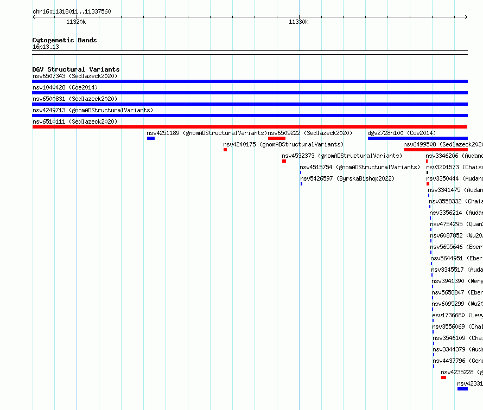
Task: Select the nsv4240175 (gnomADStructuralVariants) label
Action: pyautogui.click(x=283, y=144)
